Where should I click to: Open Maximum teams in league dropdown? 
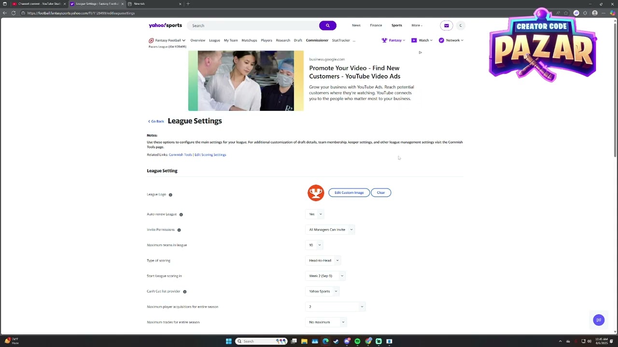coord(315,245)
